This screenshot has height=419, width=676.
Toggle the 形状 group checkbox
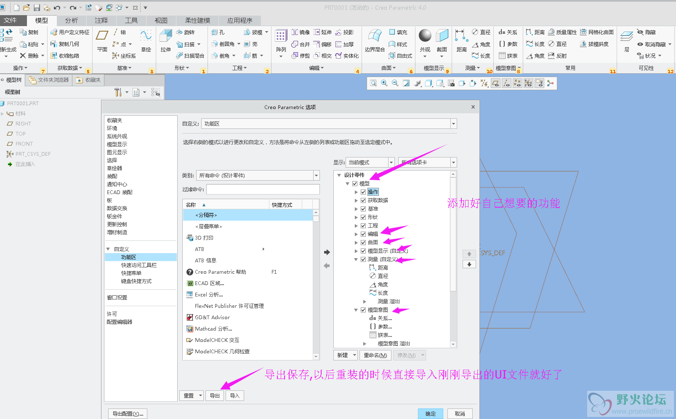click(x=363, y=217)
